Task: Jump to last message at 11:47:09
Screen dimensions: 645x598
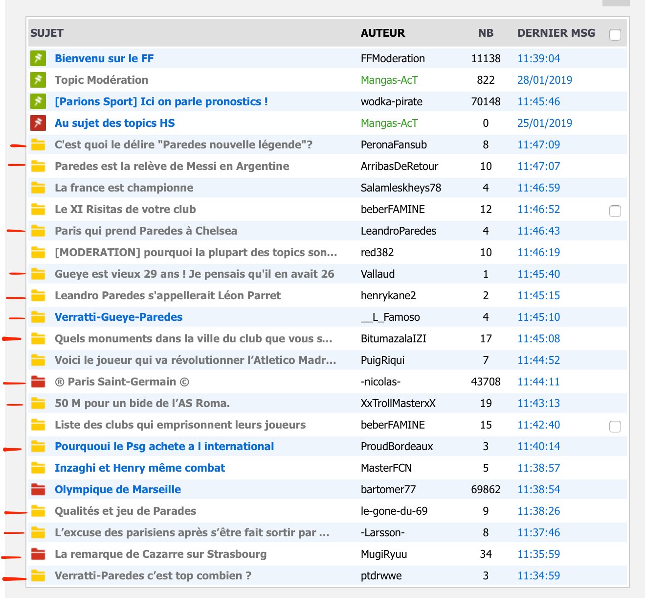Action: (x=538, y=144)
